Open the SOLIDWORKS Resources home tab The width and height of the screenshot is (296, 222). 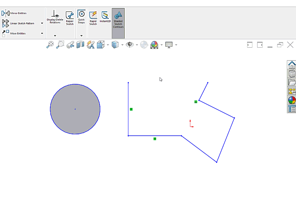tap(292, 65)
